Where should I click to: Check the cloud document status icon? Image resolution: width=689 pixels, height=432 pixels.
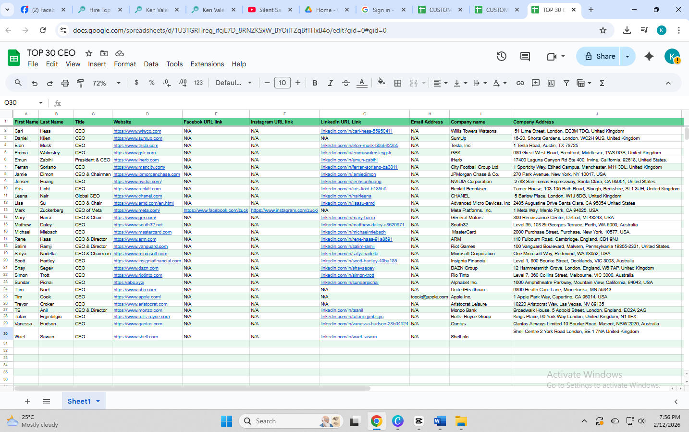tap(120, 53)
